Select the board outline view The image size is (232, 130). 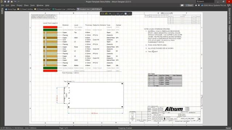(x=95, y=95)
